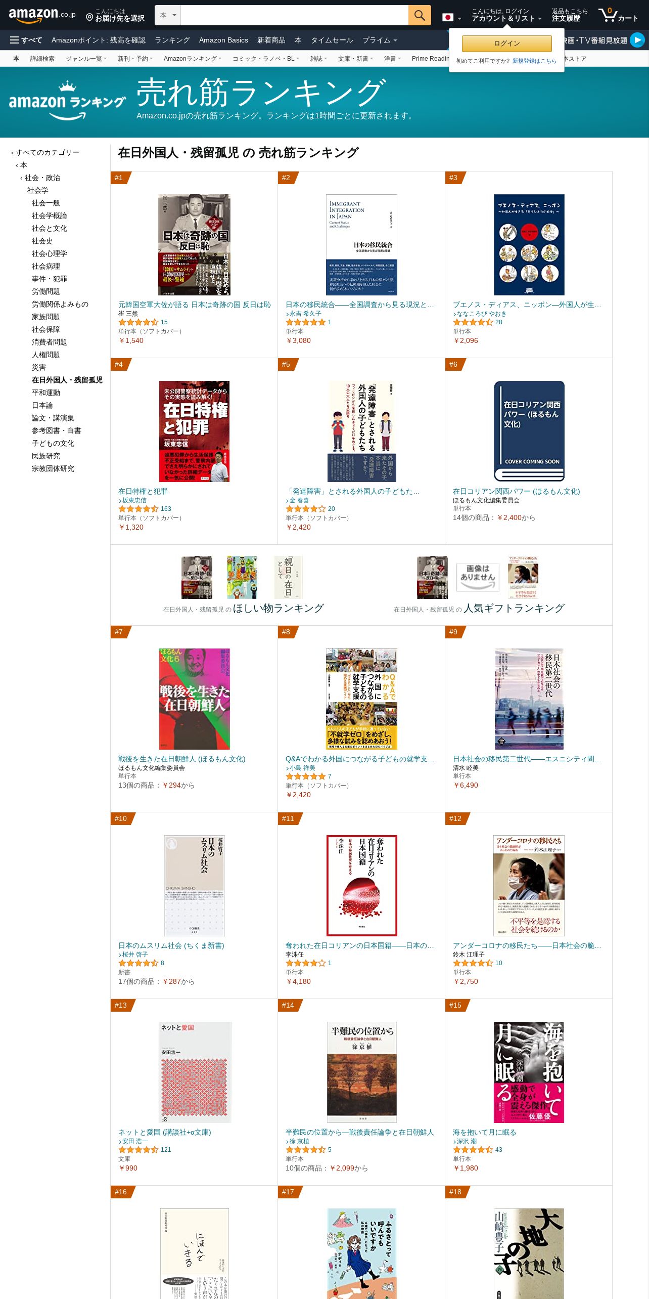Expand the アカウント＆リスト dropdown
Viewport: 649px width, 1299px height.
506,15
